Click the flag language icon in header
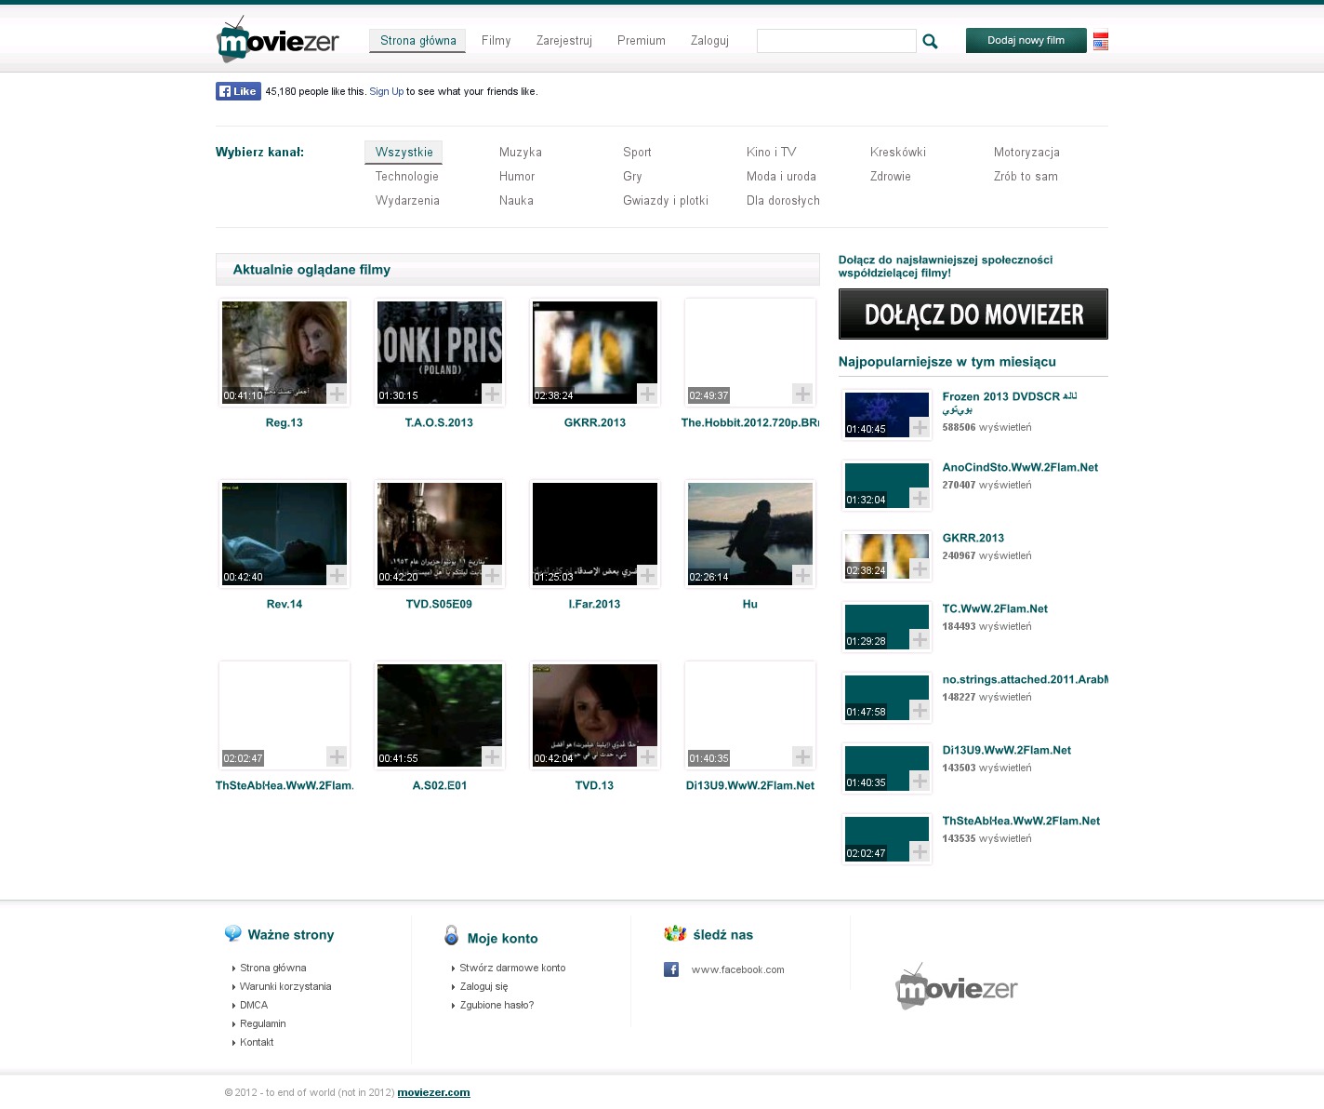Image resolution: width=1324 pixels, height=1109 pixels. click(1101, 41)
